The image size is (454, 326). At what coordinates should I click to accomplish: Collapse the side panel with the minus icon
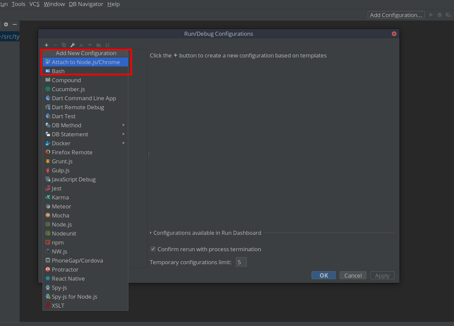15,24
